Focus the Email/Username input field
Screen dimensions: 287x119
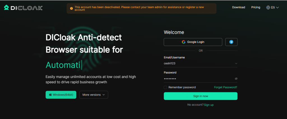[198, 63]
